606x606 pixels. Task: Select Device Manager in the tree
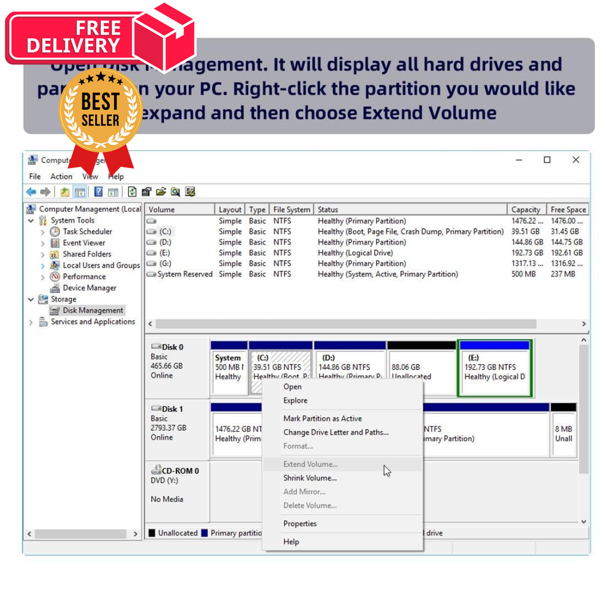coord(89,288)
